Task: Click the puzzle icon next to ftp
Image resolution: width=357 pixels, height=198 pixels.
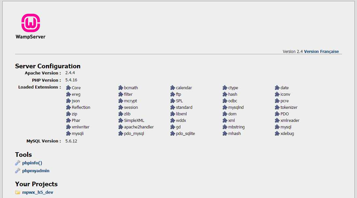Action: 172,94
